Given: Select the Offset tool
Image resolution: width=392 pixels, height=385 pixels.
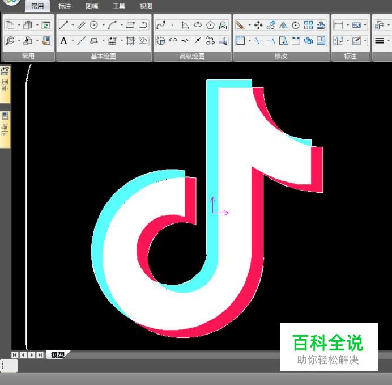Looking at the screenshot, I should (321, 25).
